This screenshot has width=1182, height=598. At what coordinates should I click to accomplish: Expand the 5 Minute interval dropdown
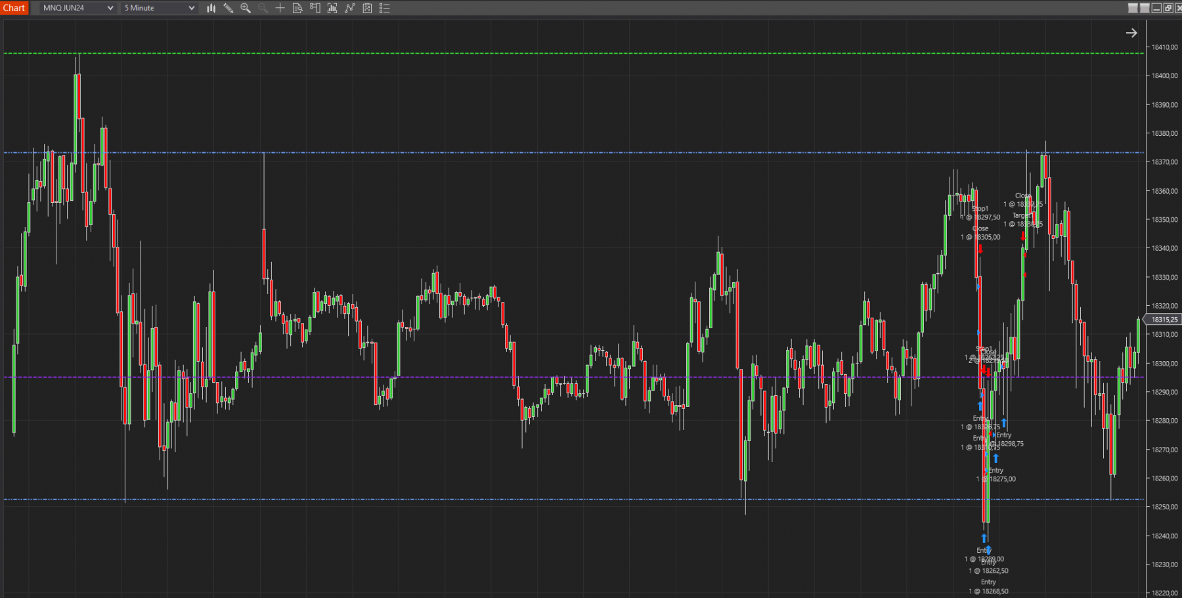coord(160,8)
